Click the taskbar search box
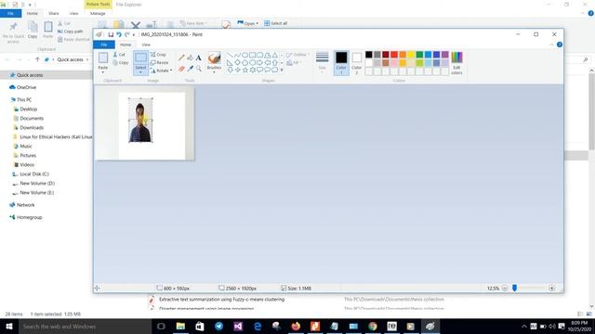 pos(85,327)
